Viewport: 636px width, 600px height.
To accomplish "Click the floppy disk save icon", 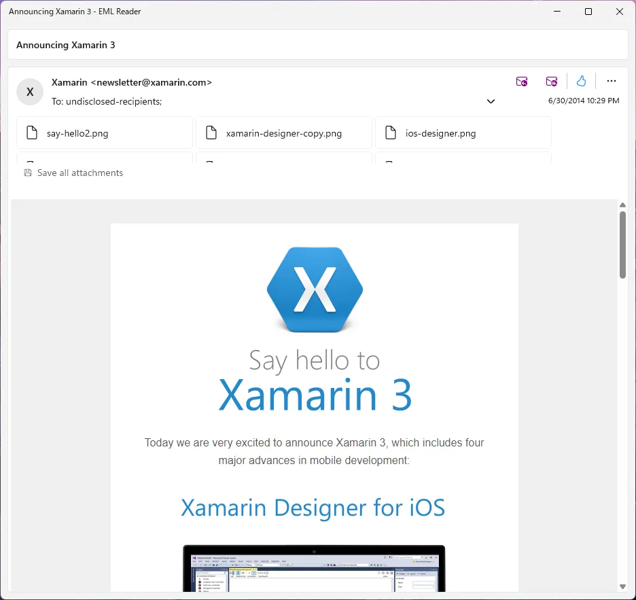I will click(x=28, y=173).
